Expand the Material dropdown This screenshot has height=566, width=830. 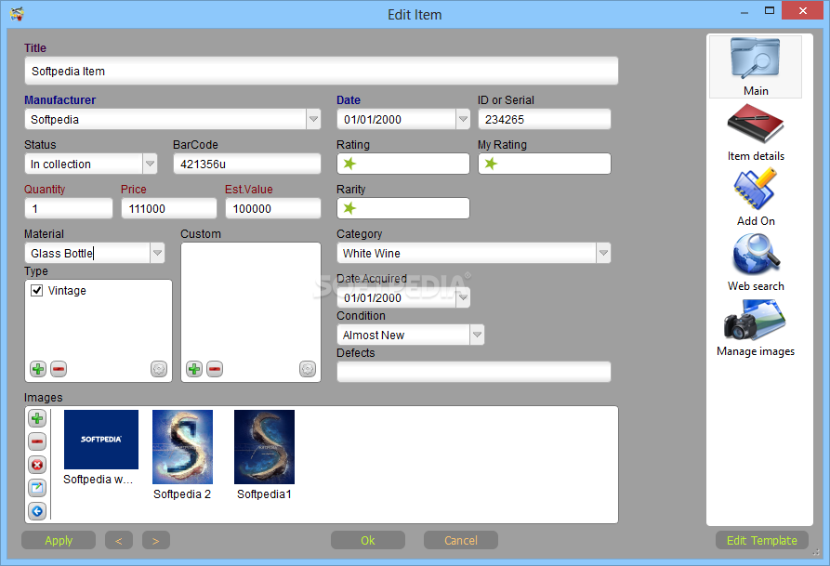click(157, 253)
